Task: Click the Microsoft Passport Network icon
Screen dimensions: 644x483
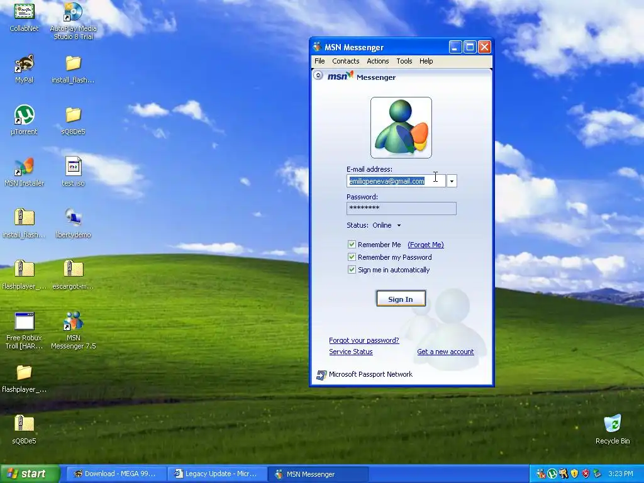Action: coord(321,375)
